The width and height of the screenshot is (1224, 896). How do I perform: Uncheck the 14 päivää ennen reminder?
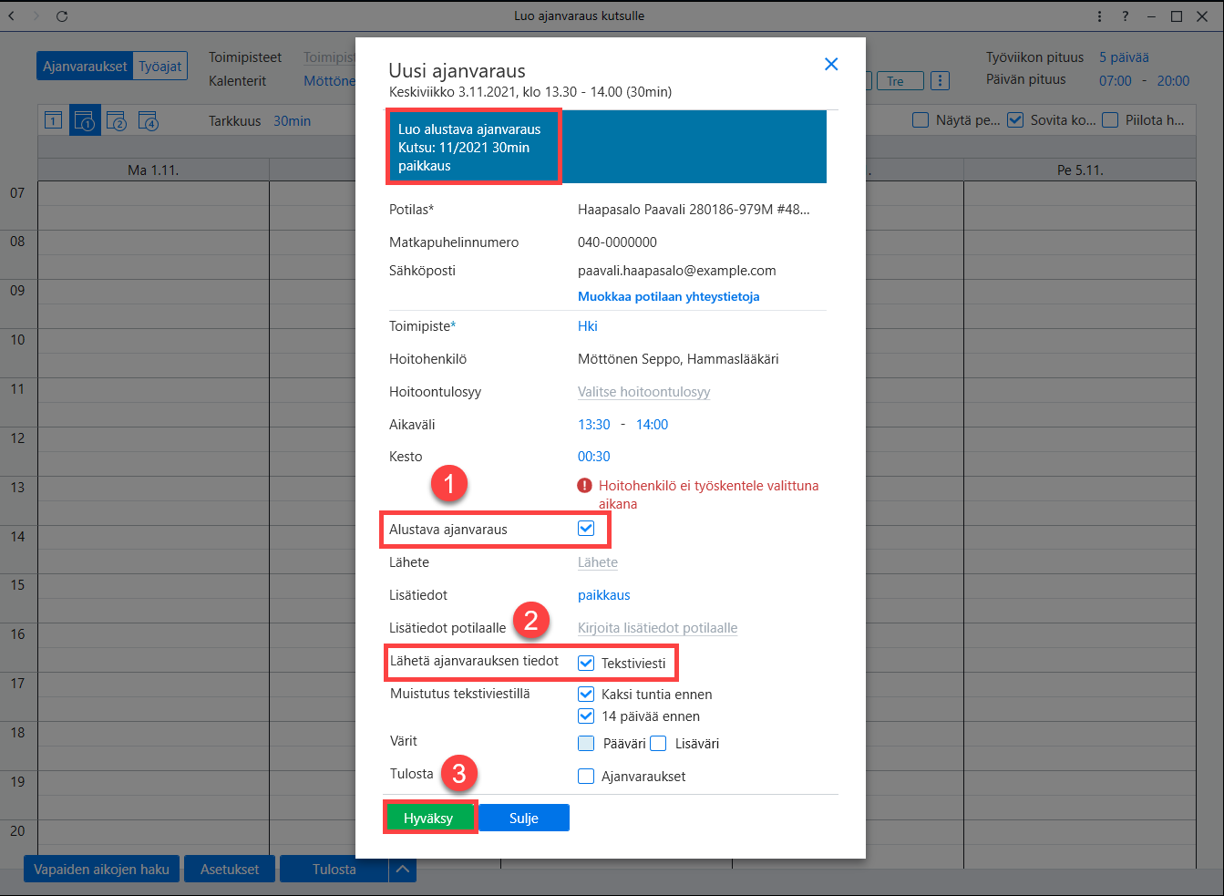[586, 716]
